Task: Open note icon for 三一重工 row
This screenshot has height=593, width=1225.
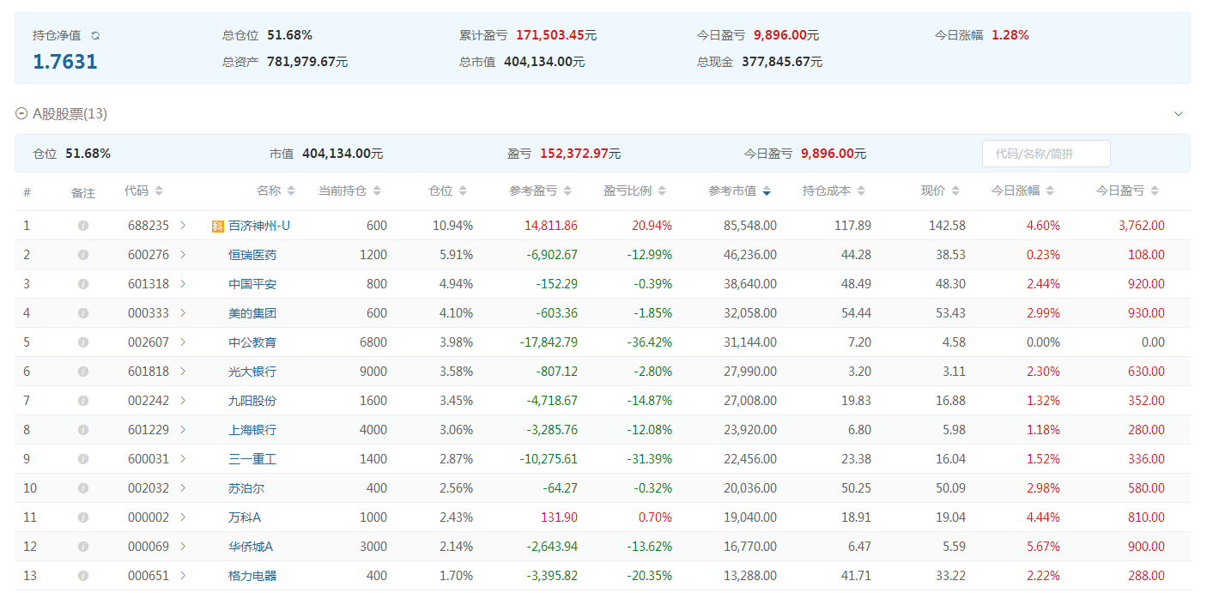Action: (83, 459)
